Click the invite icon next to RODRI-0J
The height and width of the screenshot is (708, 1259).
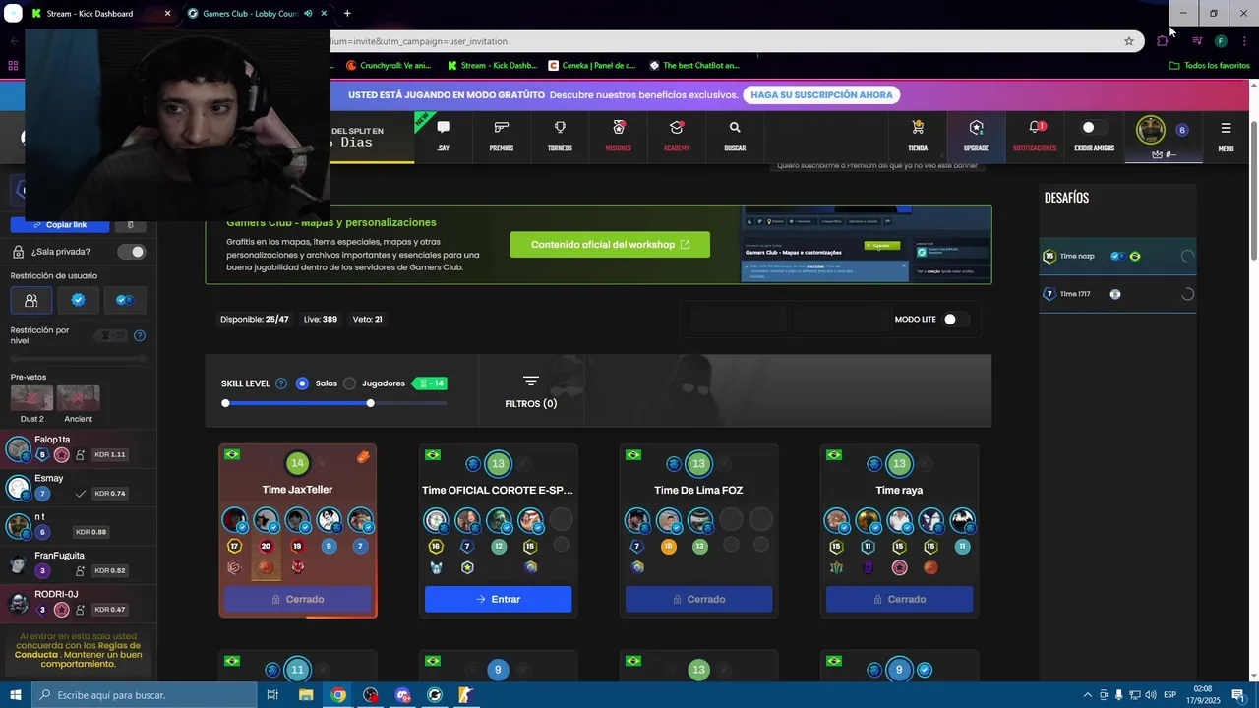point(81,610)
